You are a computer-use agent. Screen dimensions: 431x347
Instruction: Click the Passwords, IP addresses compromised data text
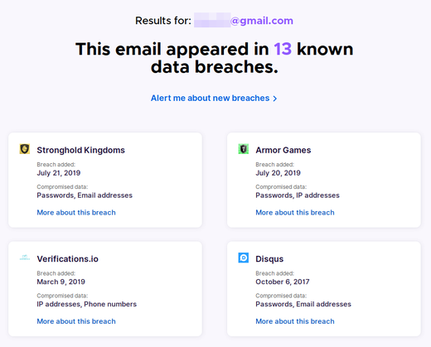298,195
